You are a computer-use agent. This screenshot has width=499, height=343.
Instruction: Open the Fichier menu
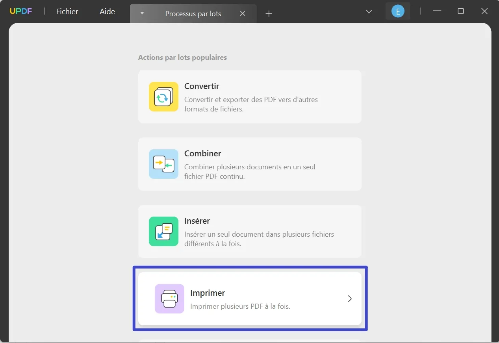(x=67, y=11)
